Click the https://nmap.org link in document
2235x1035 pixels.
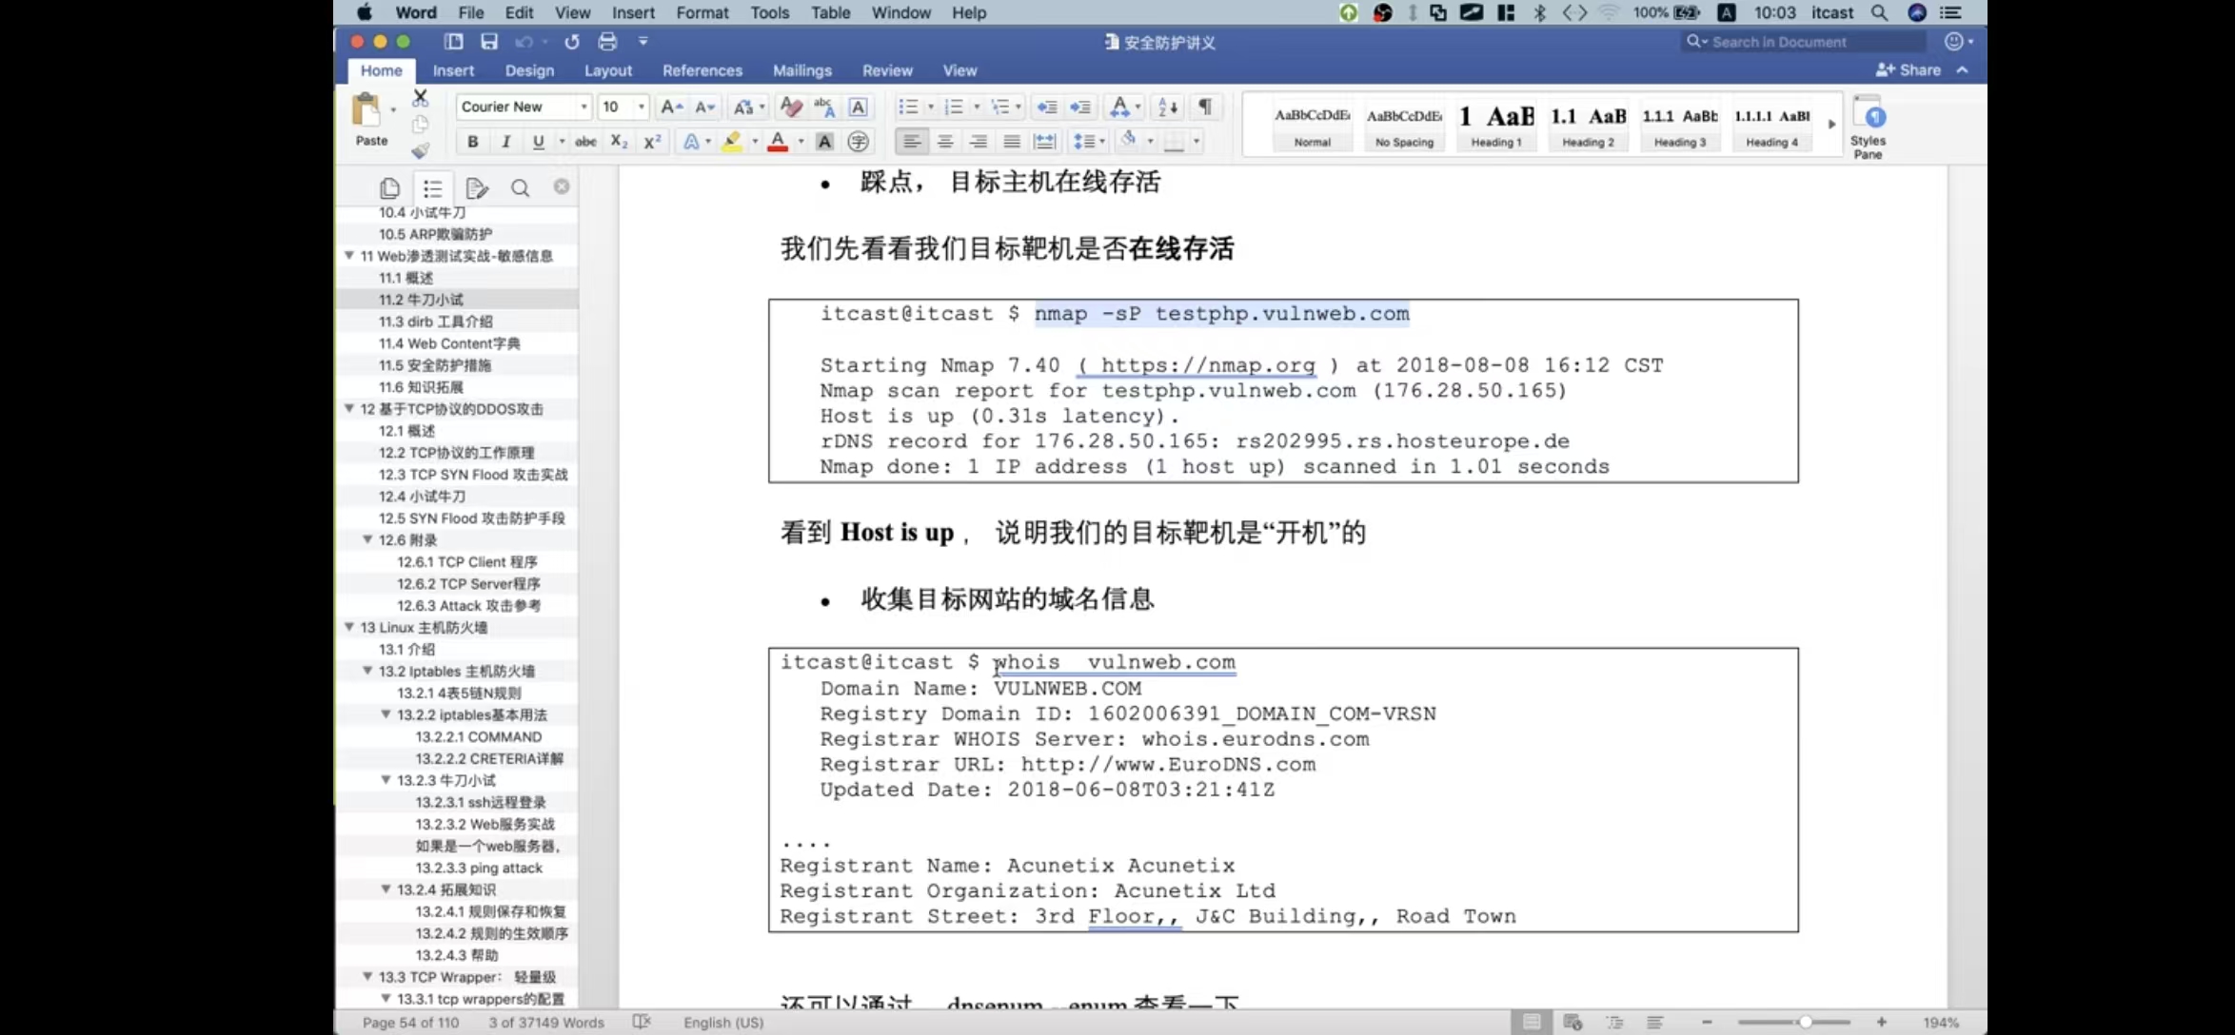coord(1207,365)
